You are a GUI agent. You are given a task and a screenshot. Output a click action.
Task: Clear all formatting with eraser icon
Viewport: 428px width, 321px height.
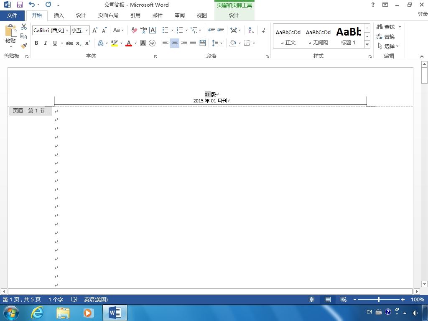tap(134, 30)
